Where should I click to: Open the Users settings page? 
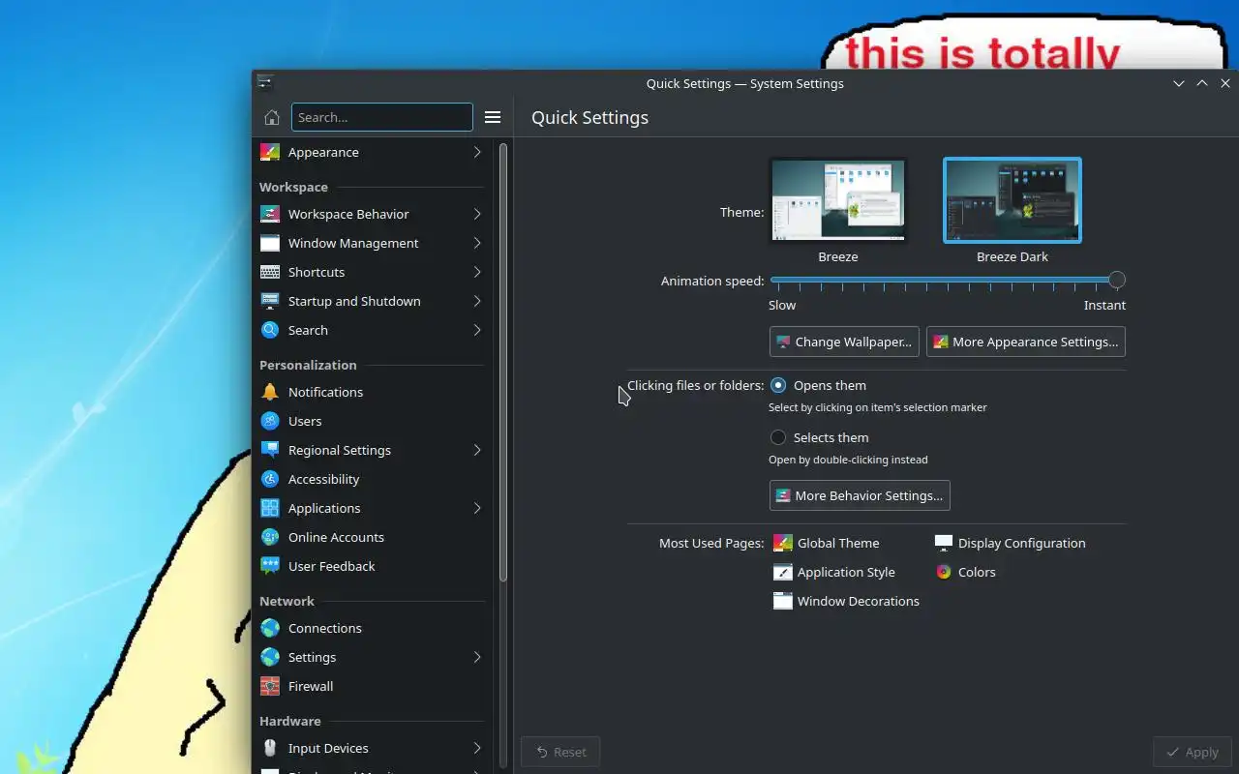pos(373,421)
